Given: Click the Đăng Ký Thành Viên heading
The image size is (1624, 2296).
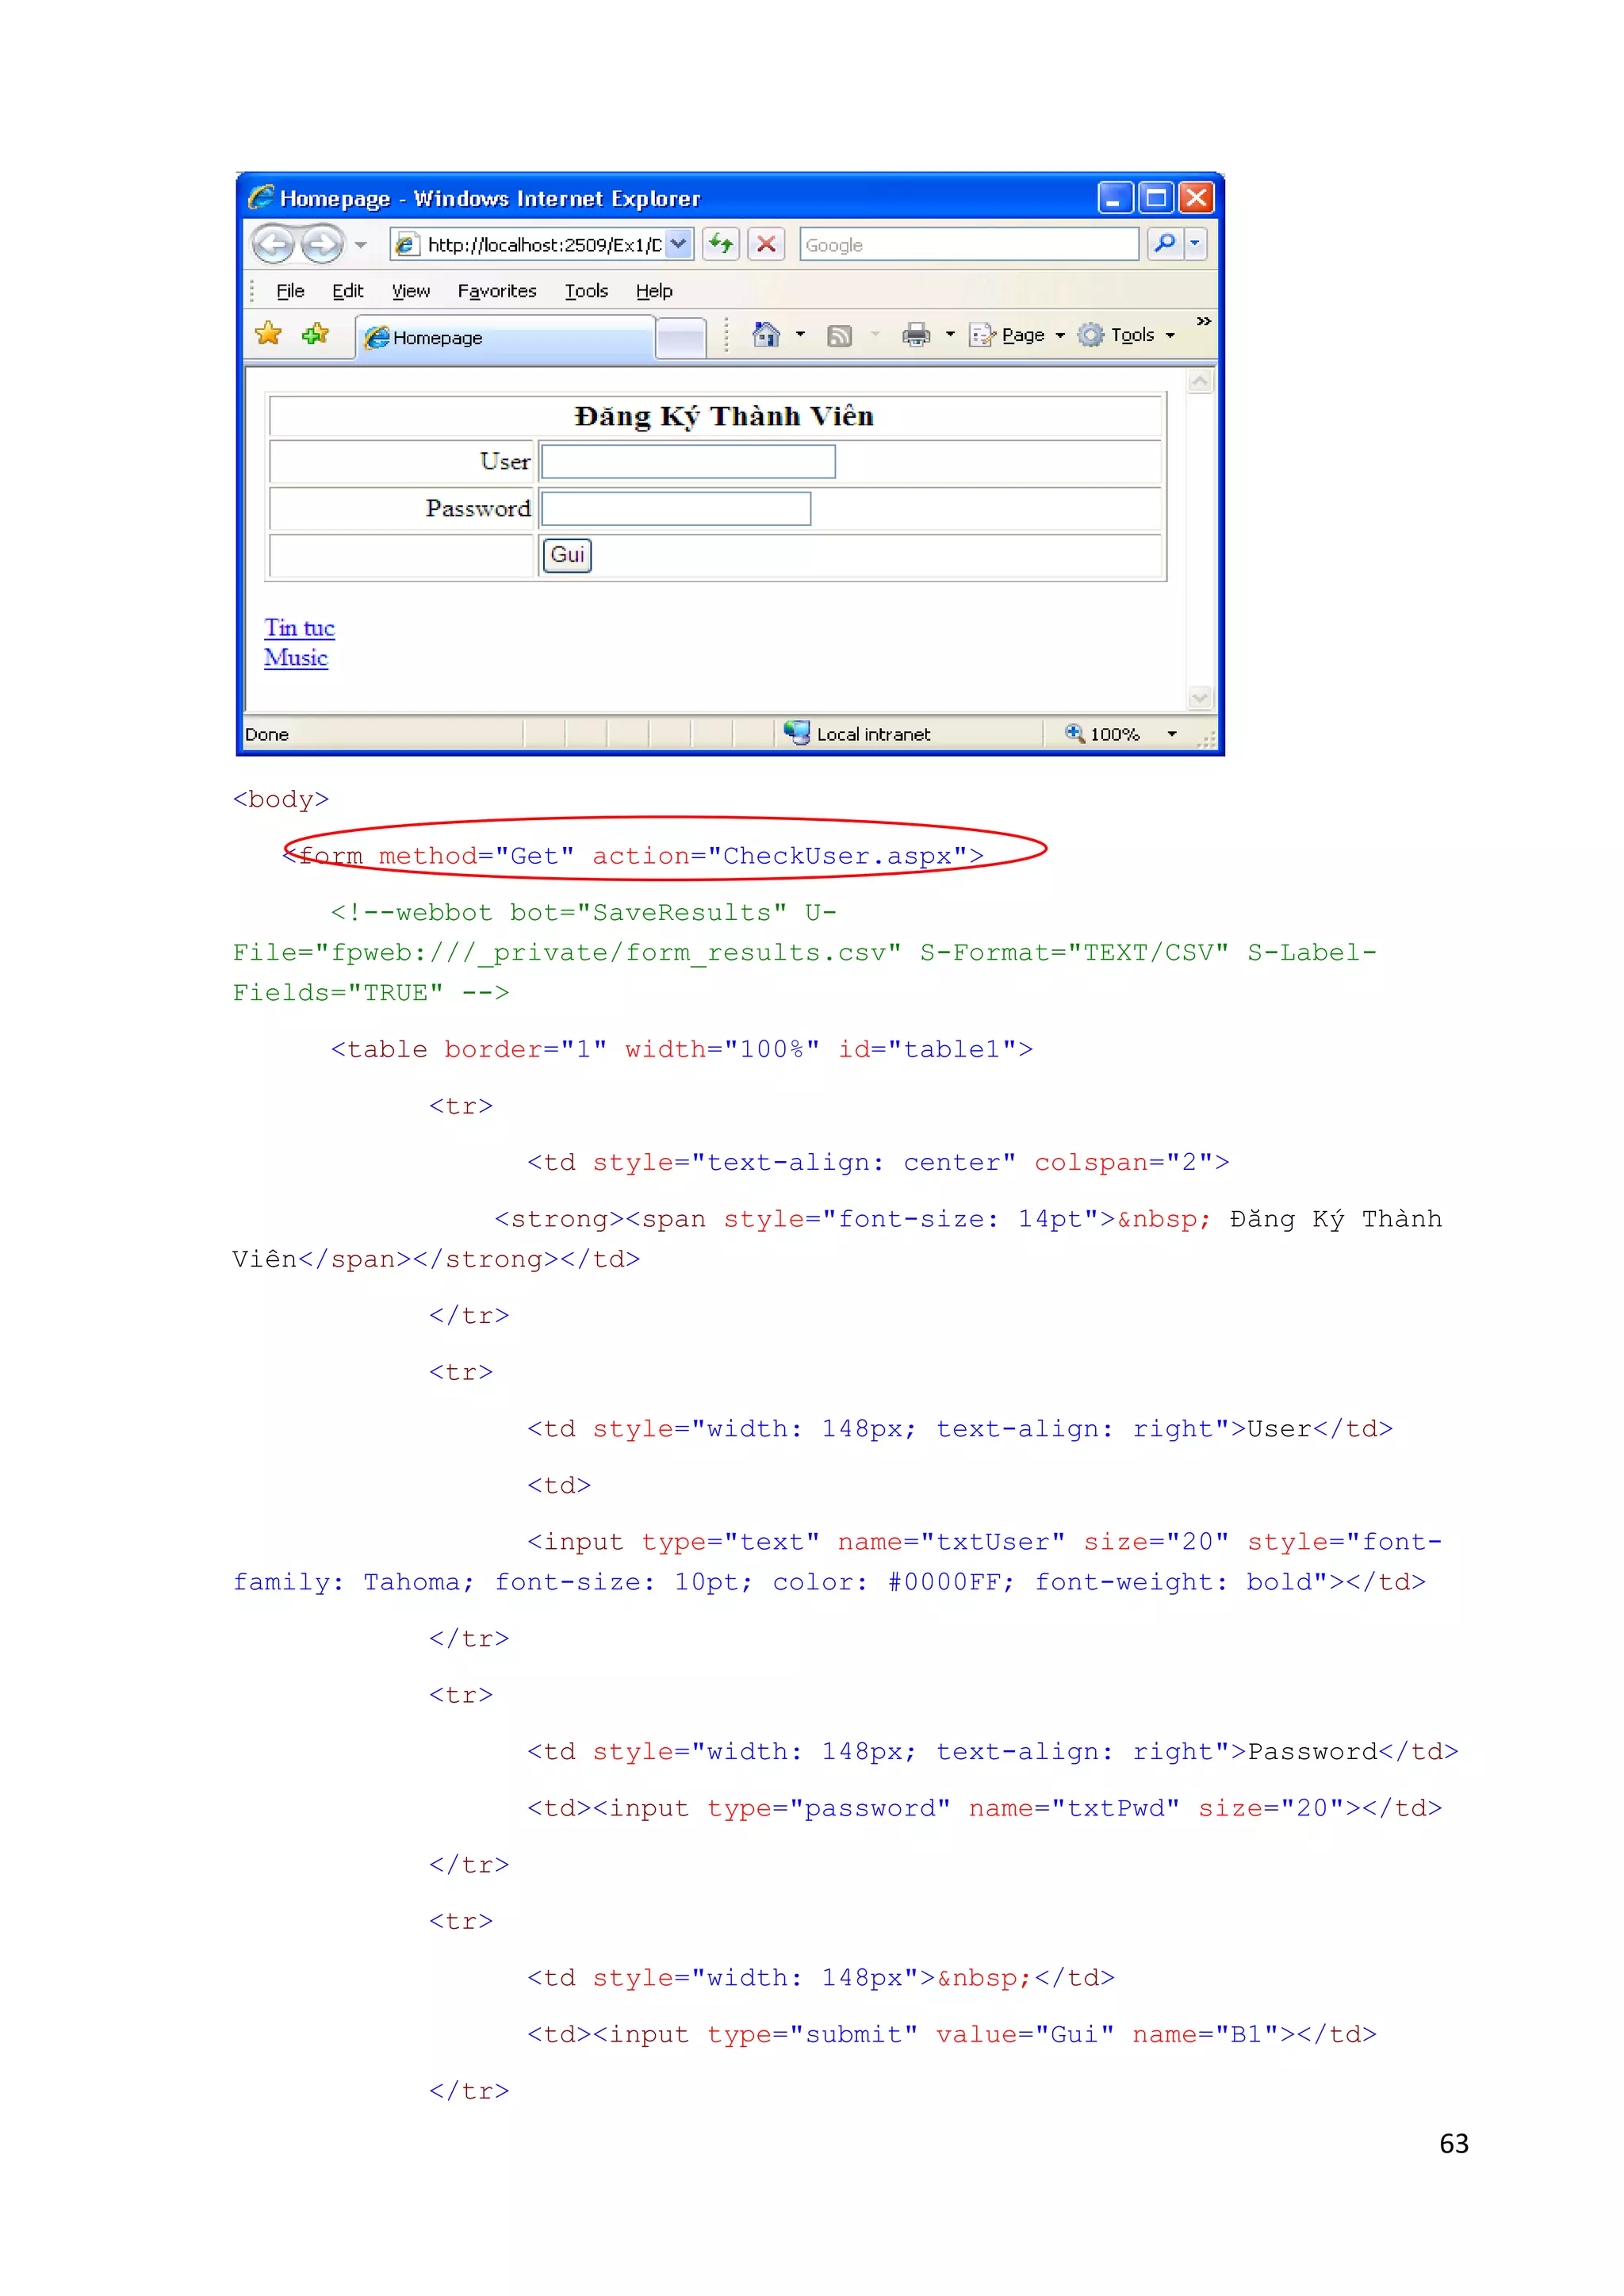Looking at the screenshot, I should pos(724,416).
